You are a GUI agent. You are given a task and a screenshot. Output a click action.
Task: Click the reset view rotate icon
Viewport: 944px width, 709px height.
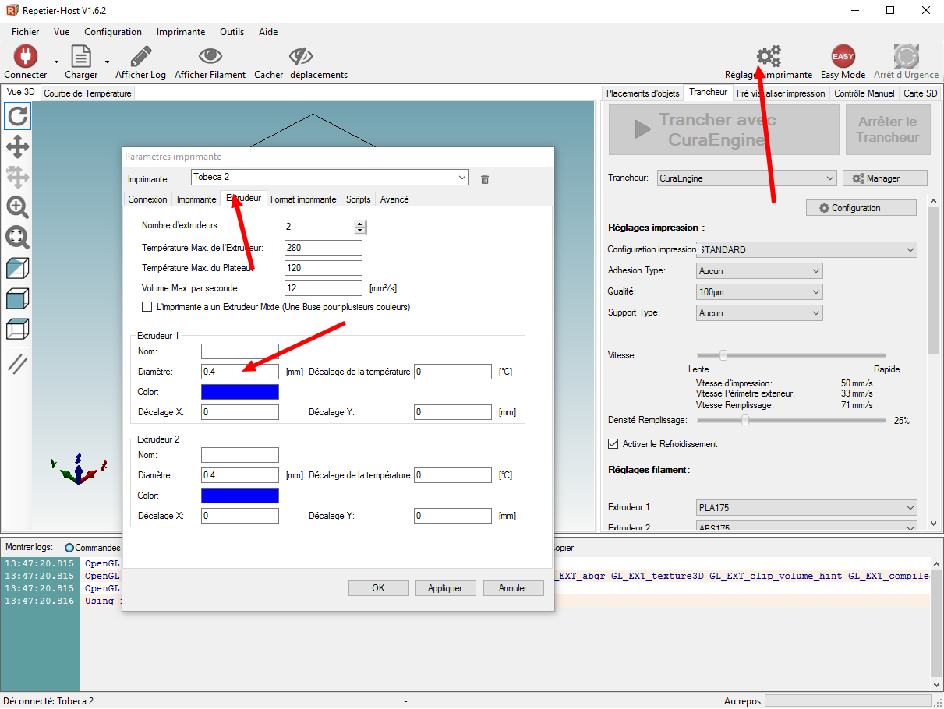click(18, 117)
